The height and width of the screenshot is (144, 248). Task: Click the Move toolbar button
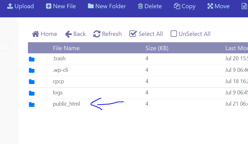tap(219, 6)
